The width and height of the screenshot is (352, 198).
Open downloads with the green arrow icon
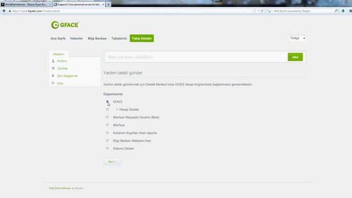pos(343,11)
